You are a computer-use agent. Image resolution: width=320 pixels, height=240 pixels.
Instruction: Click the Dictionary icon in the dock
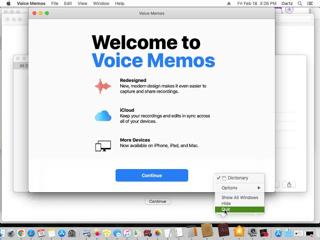[x=223, y=230]
